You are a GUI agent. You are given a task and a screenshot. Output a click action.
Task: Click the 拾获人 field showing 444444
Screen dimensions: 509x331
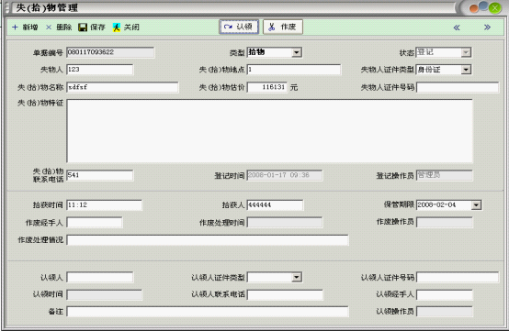(275, 205)
